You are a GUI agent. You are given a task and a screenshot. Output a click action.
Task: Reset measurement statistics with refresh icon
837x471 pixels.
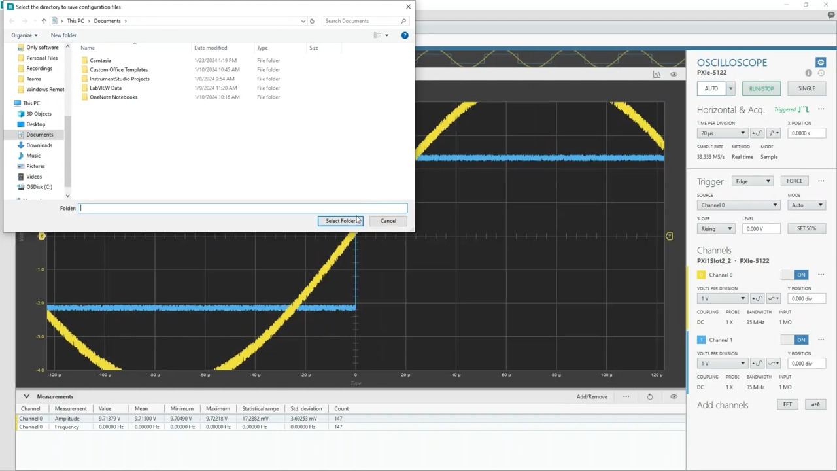[649, 396]
